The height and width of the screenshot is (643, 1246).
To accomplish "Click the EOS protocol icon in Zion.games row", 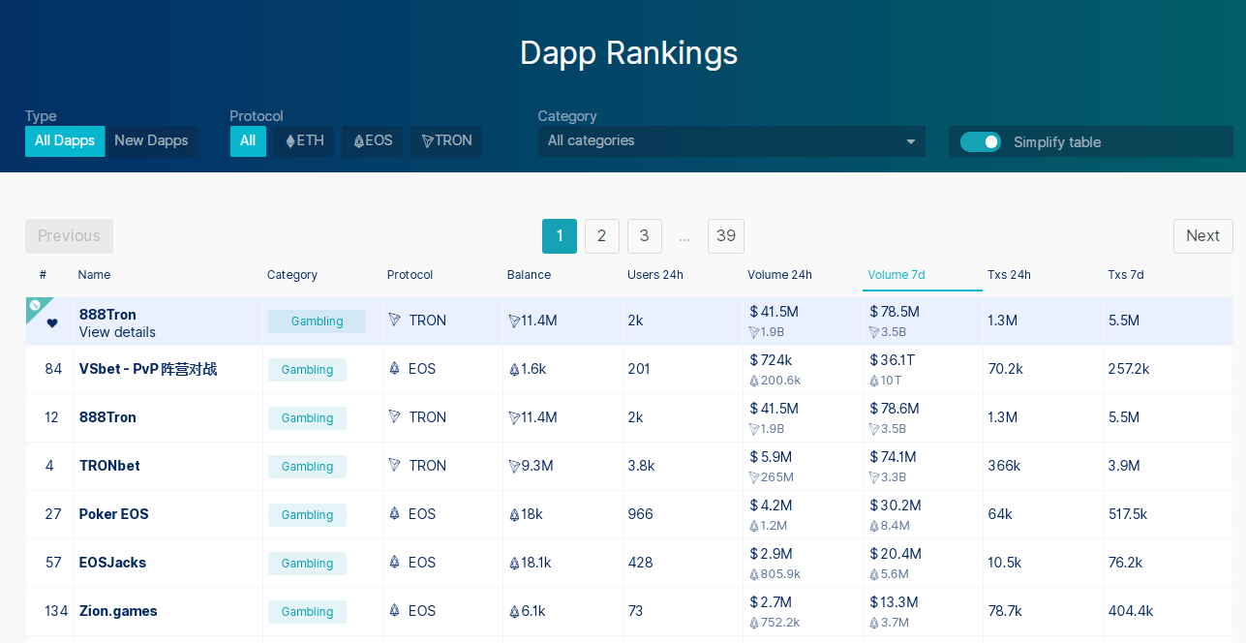I will (x=394, y=610).
